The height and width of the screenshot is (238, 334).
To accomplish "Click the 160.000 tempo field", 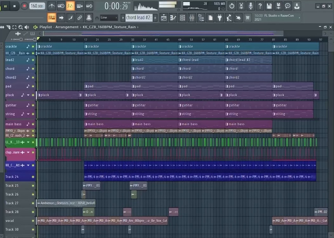I will pyautogui.click(x=37, y=6).
